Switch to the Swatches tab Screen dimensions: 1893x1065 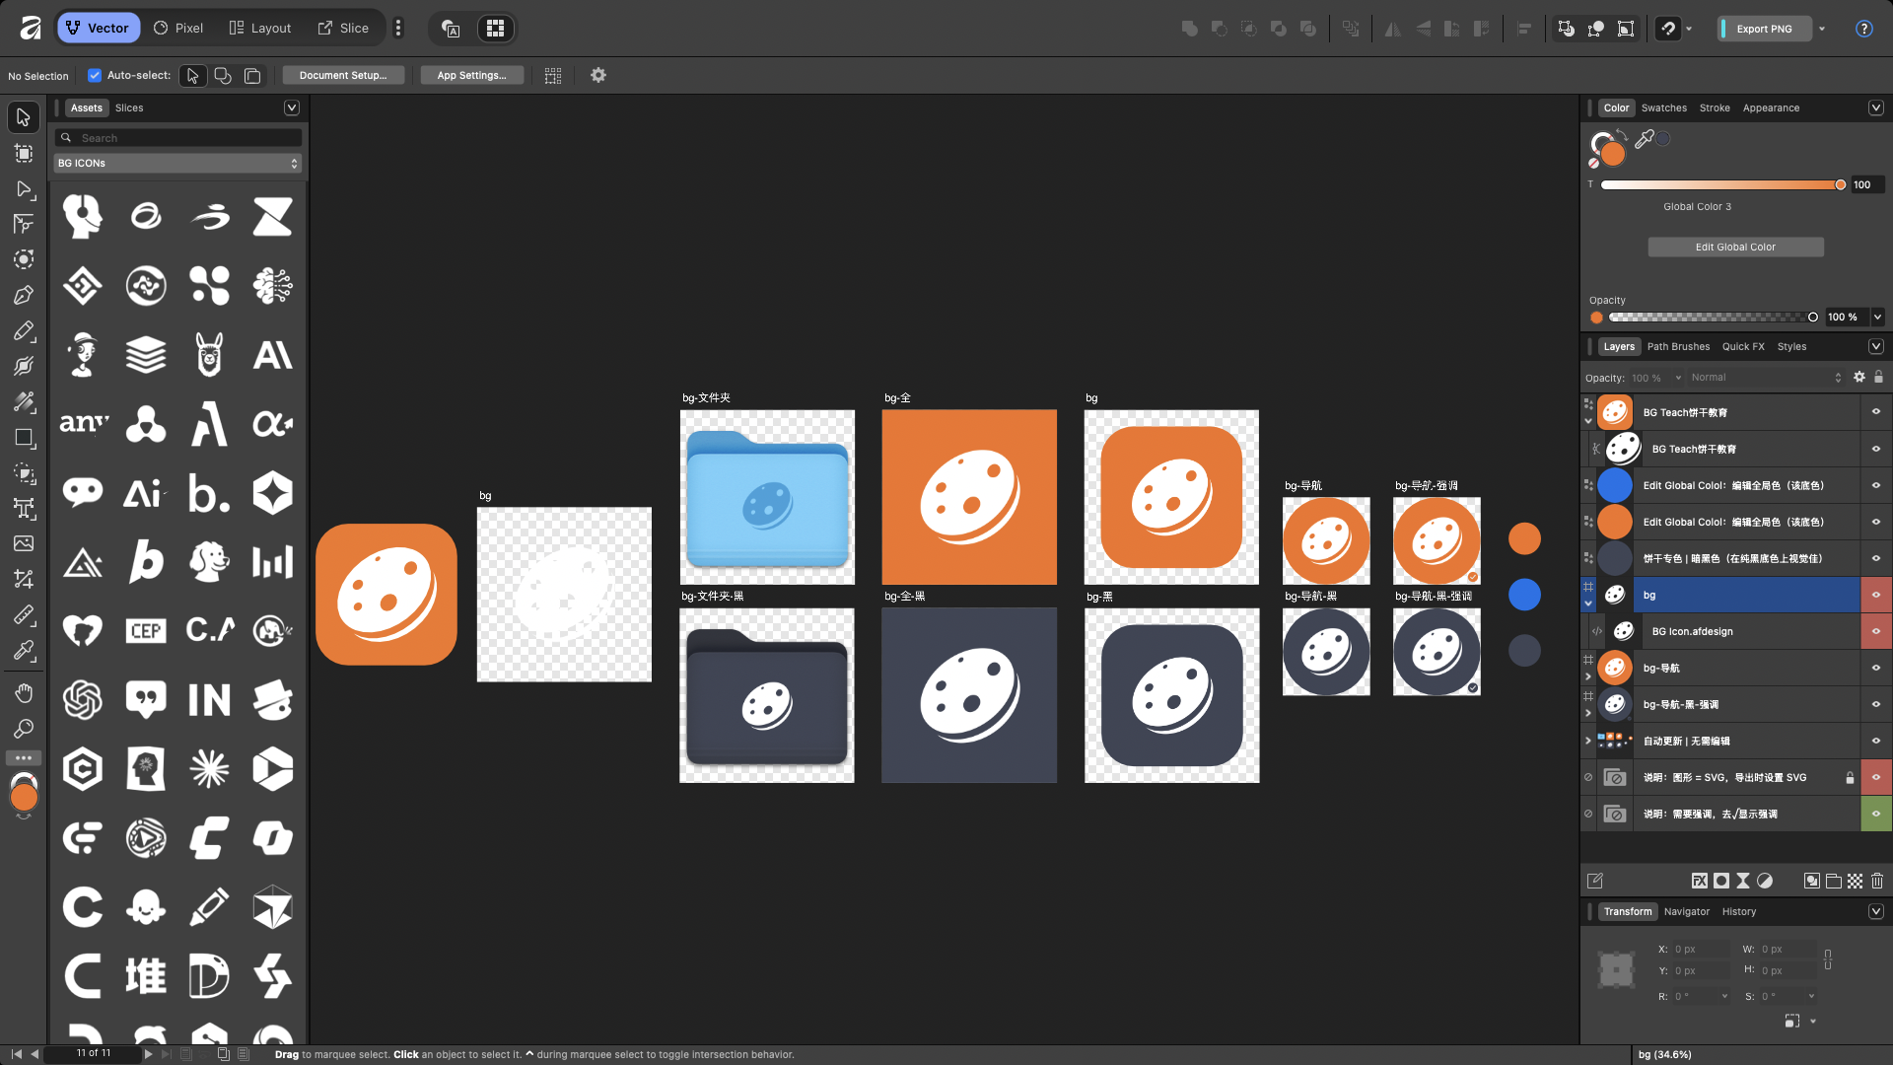coord(1663,107)
